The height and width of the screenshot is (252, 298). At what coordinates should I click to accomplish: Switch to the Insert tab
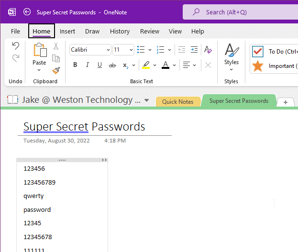tap(67, 31)
